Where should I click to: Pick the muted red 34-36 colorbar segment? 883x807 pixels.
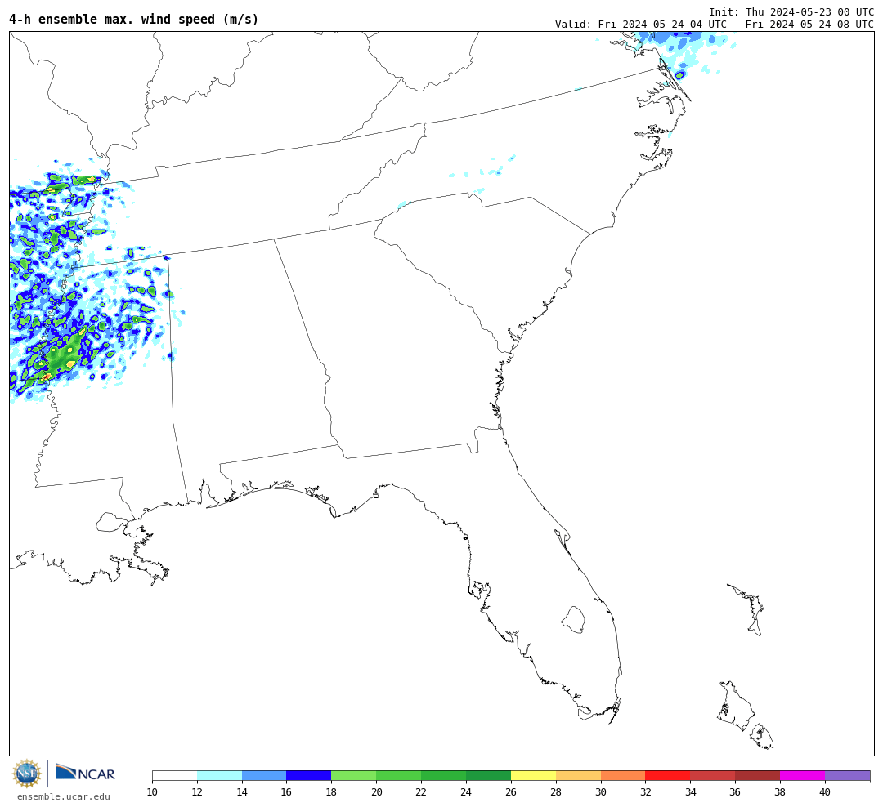(x=713, y=776)
